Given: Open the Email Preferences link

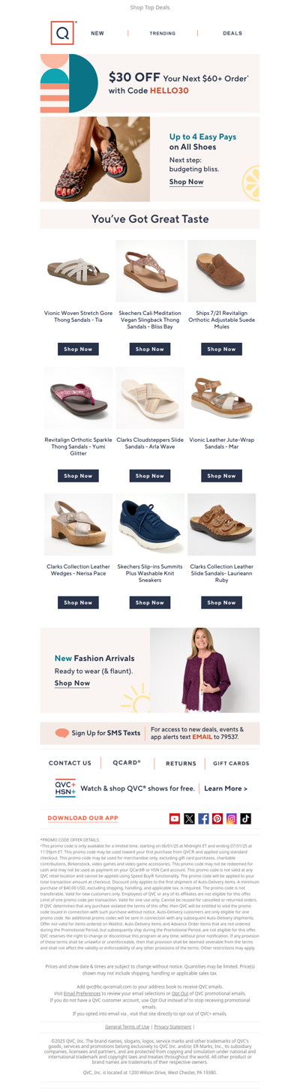Looking at the screenshot, I should pyautogui.click(x=82, y=992).
